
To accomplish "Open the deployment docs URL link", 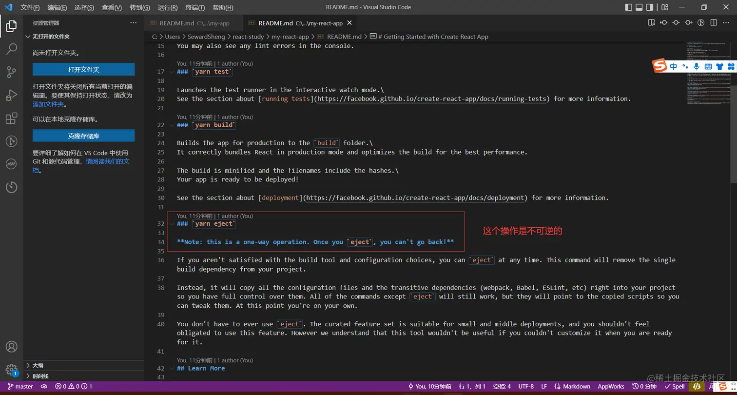I will pos(415,198).
